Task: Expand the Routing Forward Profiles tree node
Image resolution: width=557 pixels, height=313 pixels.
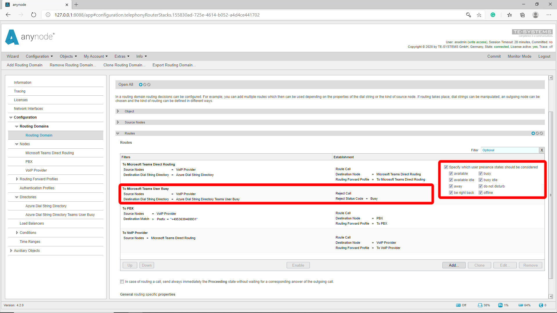Action: (17, 179)
